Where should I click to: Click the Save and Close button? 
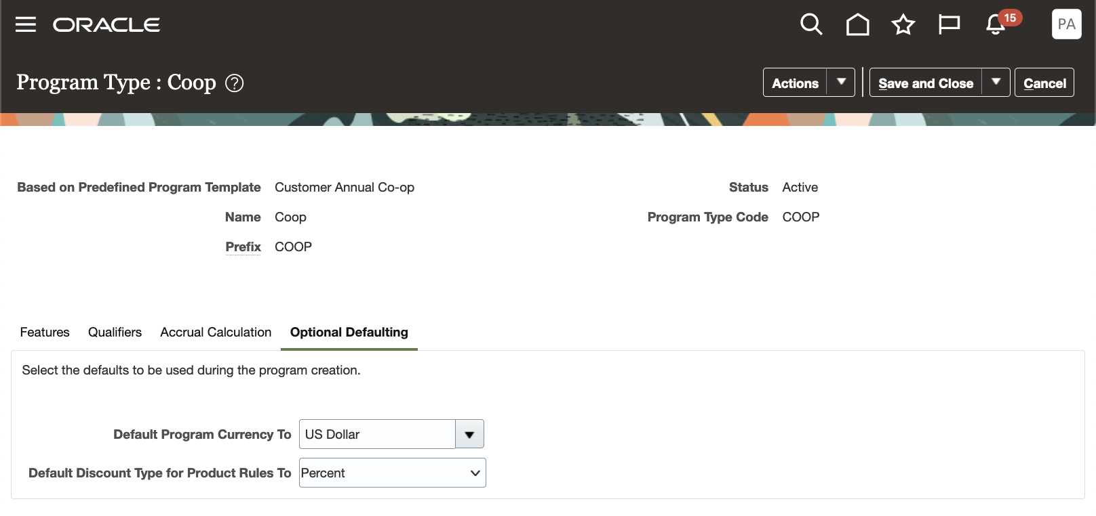pos(926,82)
